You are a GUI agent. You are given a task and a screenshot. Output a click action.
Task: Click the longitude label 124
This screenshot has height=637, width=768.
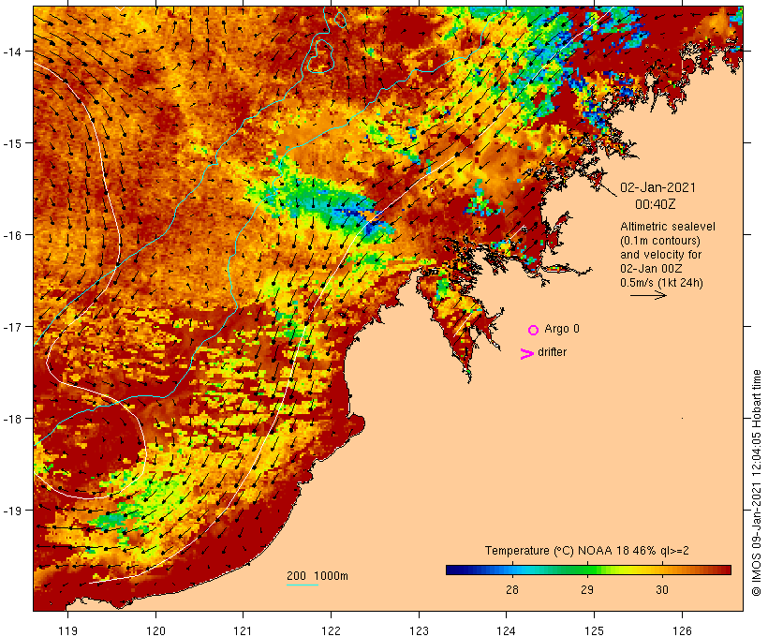[507, 630]
